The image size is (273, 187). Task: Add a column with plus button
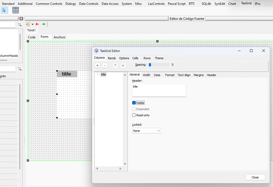[x=97, y=65]
